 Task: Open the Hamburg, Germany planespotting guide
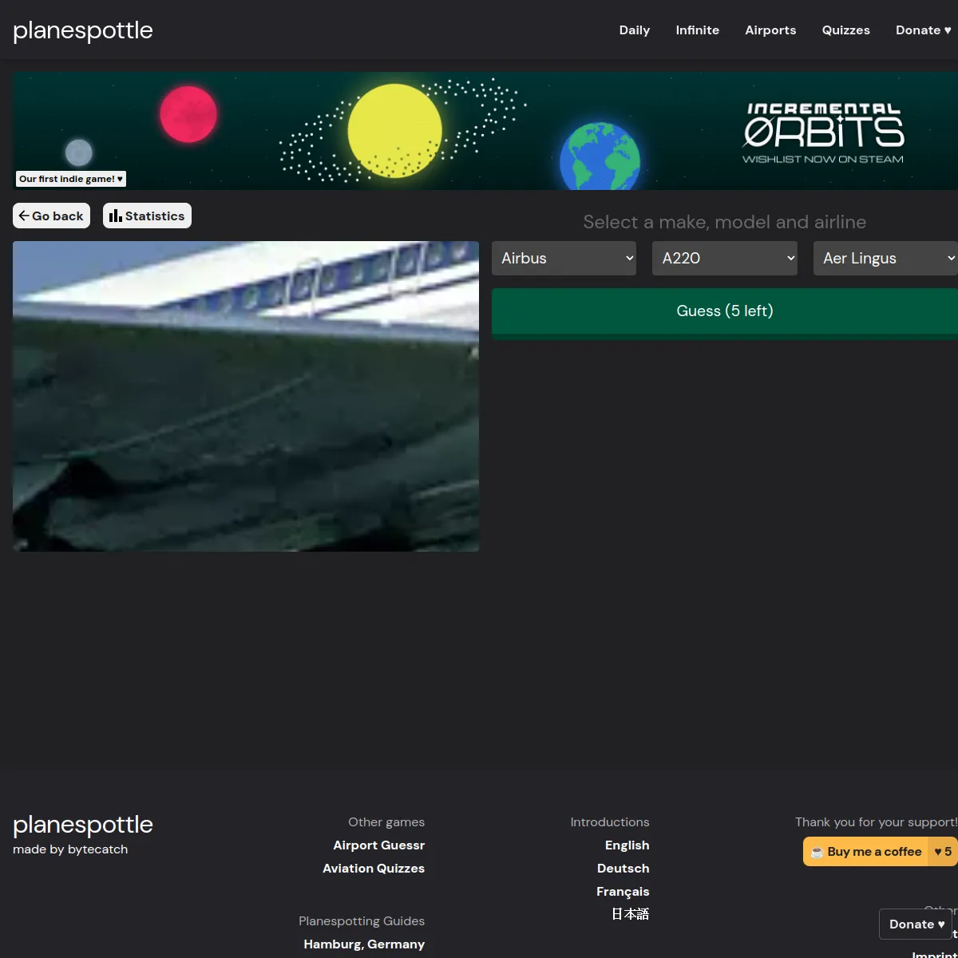click(x=364, y=944)
